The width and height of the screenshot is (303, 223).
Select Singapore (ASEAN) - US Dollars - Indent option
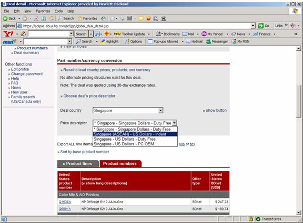tap(135, 134)
